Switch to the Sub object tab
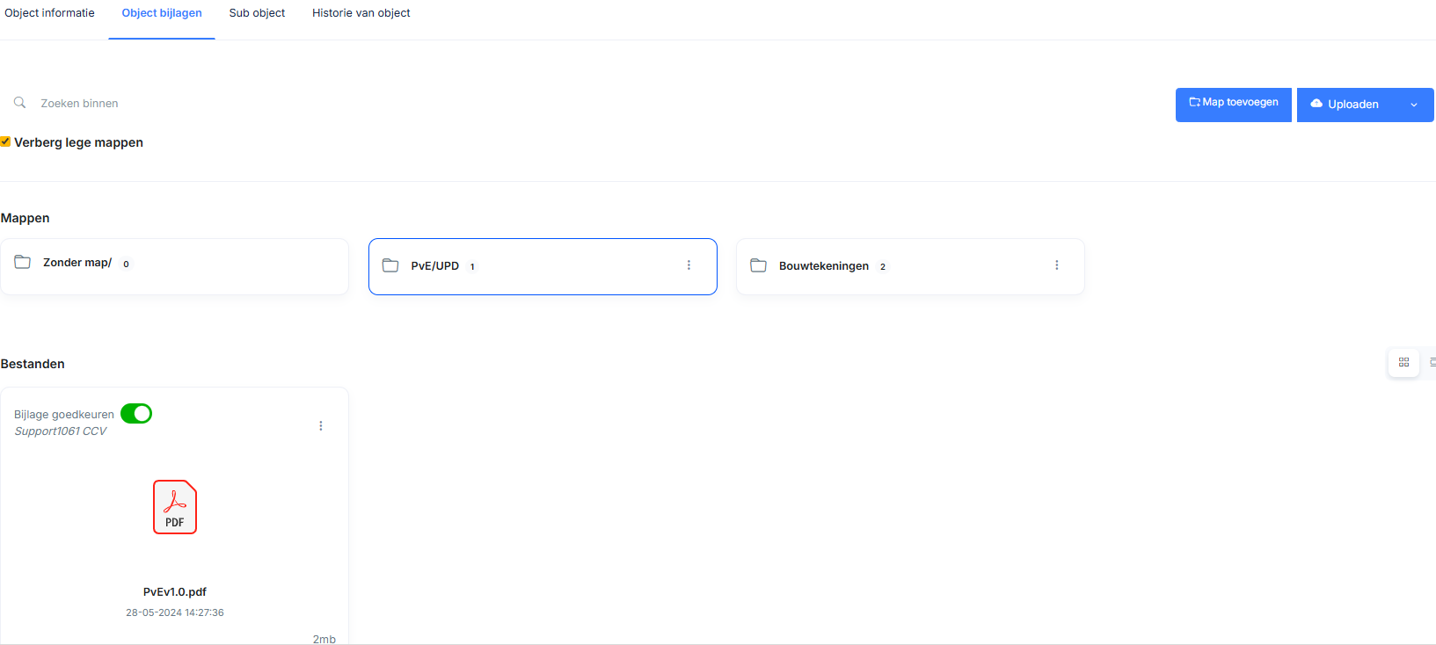1436x645 pixels. 257,13
